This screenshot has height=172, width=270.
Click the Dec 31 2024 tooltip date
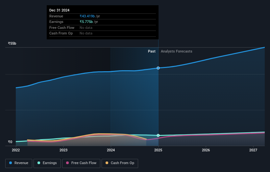60,10
